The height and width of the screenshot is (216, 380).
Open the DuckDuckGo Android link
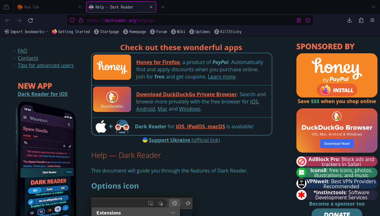point(146,109)
